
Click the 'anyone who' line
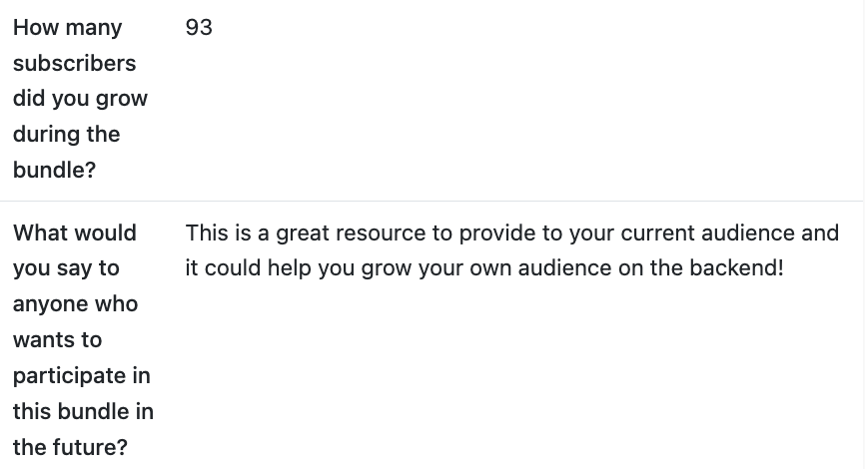pyautogui.click(x=75, y=304)
